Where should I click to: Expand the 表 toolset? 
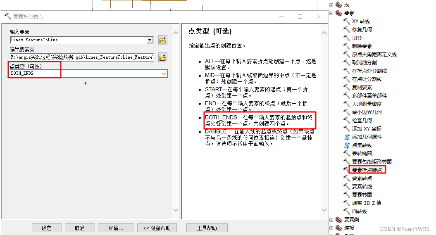331,5
